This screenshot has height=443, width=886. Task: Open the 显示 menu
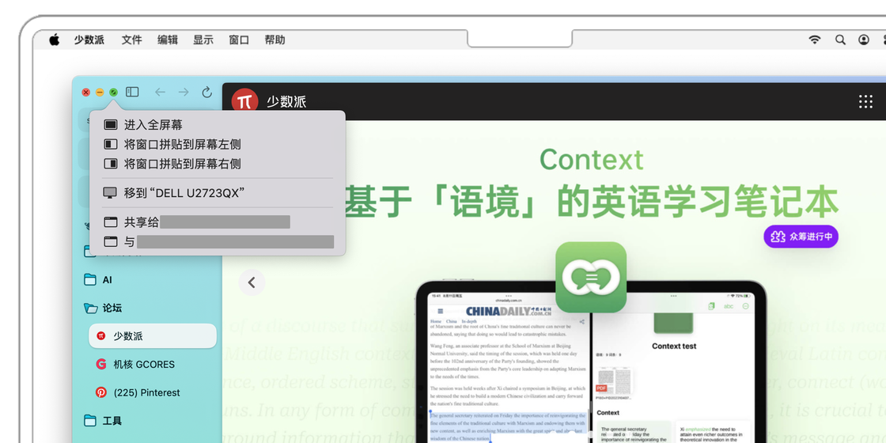(203, 40)
